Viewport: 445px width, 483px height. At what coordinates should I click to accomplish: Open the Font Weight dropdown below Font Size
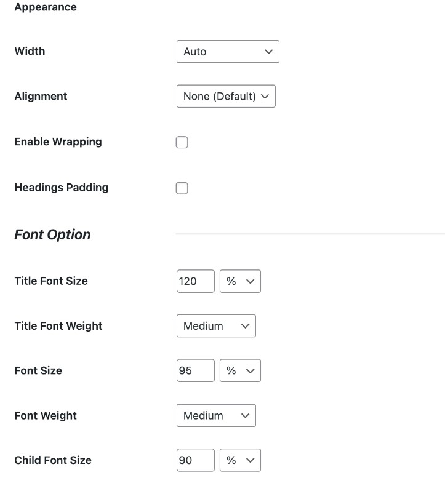point(215,416)
